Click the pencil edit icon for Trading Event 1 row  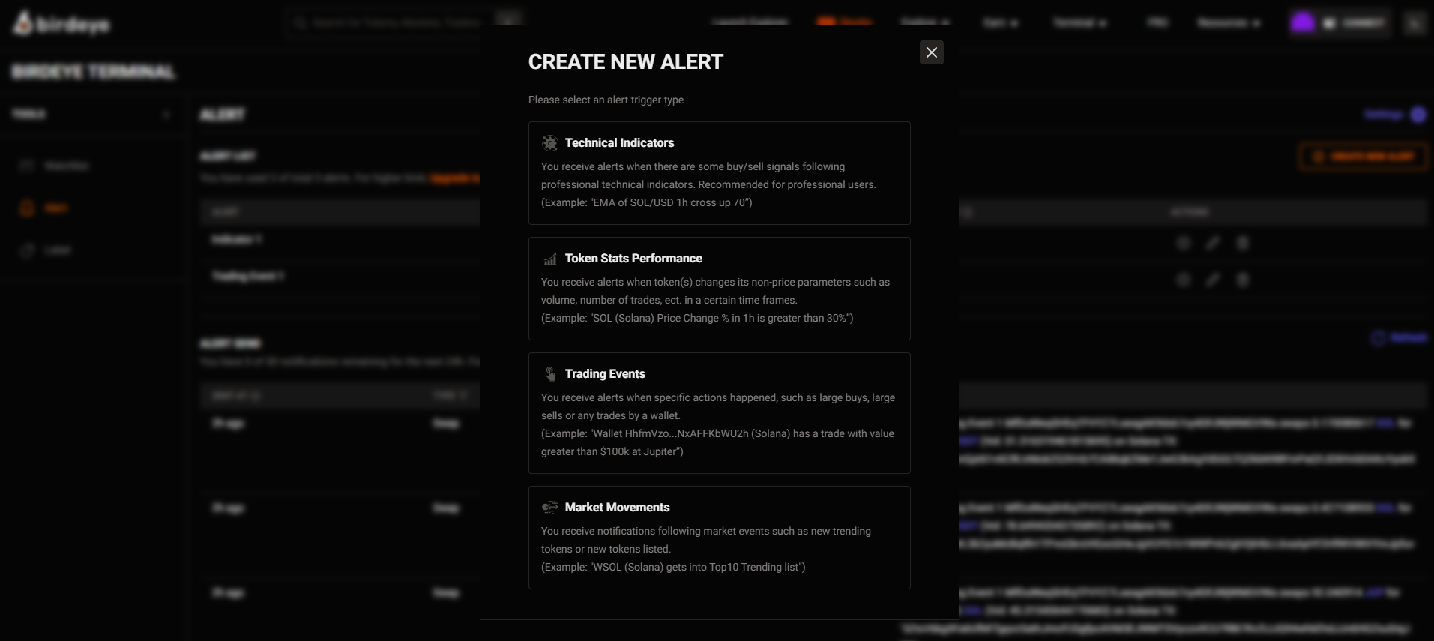click(1213, 279)
